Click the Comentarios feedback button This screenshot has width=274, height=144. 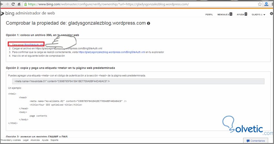(256, 141)
